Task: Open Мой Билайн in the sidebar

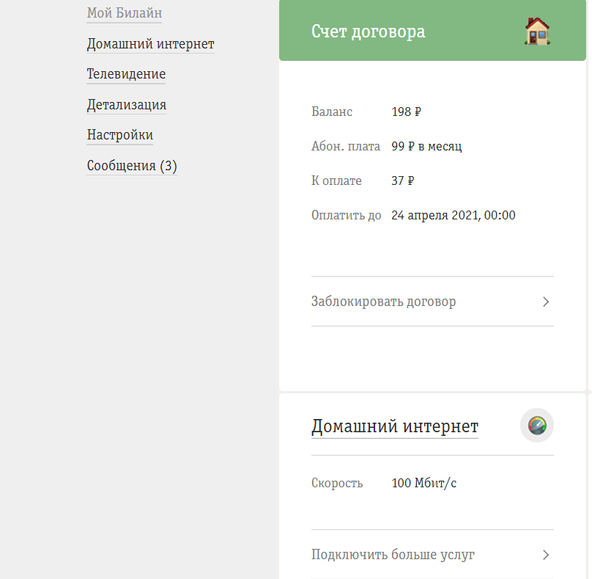Action: pyautogui.click(x=124, y=13)
